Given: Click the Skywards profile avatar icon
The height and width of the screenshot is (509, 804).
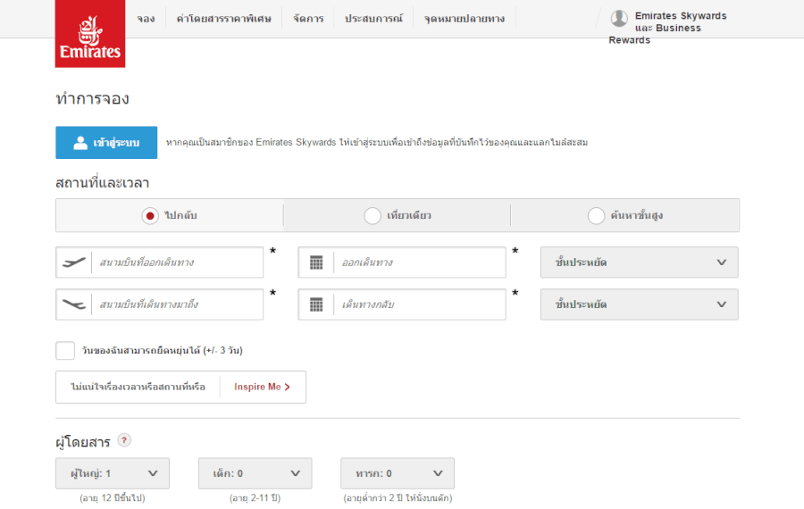Looking at the screenshot, I should tap(619, 19).
